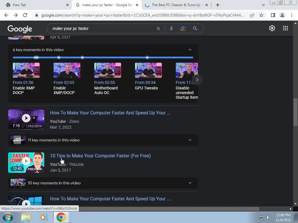Click the horizontal scrollbar right arrow
Viewport: 298px width, 223px height.
[291, 209]
